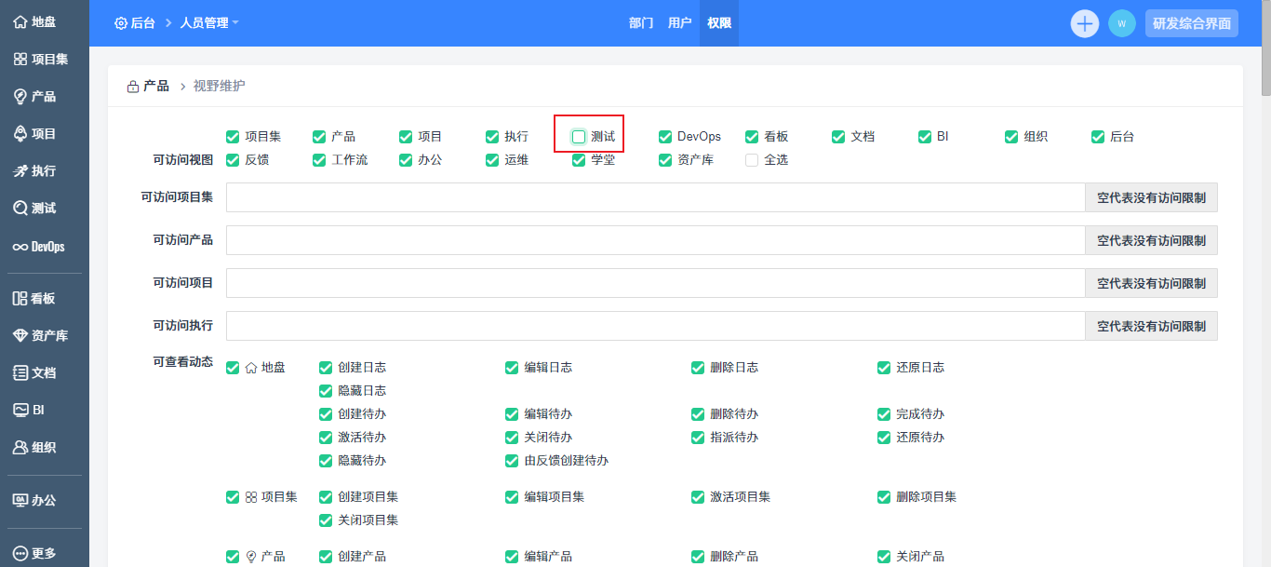Open the 研发综合界面 switcher

point(1192,23)
